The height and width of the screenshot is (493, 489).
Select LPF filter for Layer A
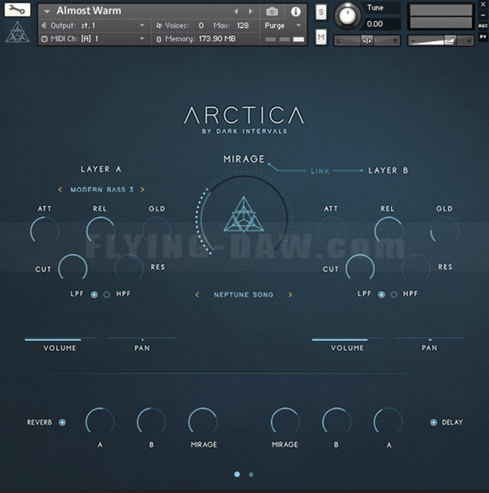point(94,295)
